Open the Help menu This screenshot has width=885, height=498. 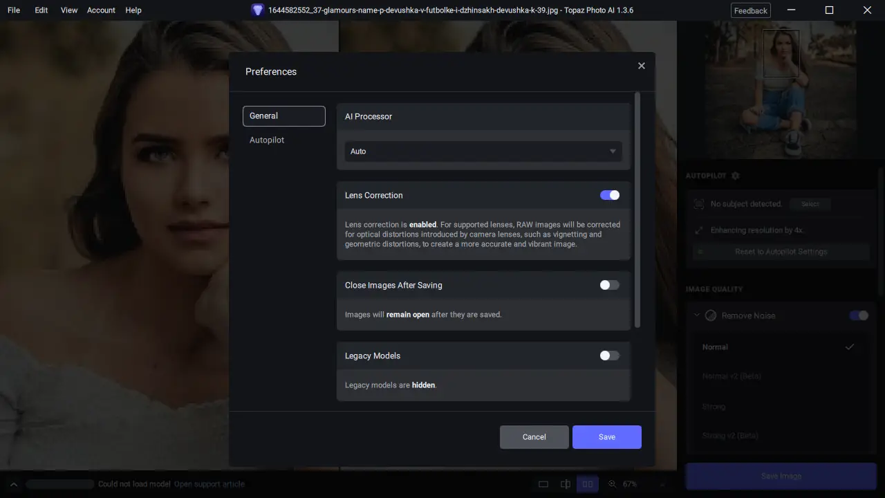(x=133, y=10)
